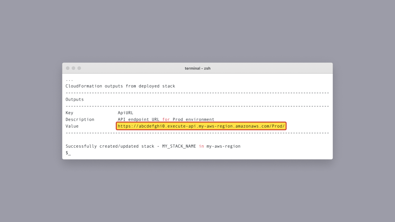Click the red close traffic light button

68,67
